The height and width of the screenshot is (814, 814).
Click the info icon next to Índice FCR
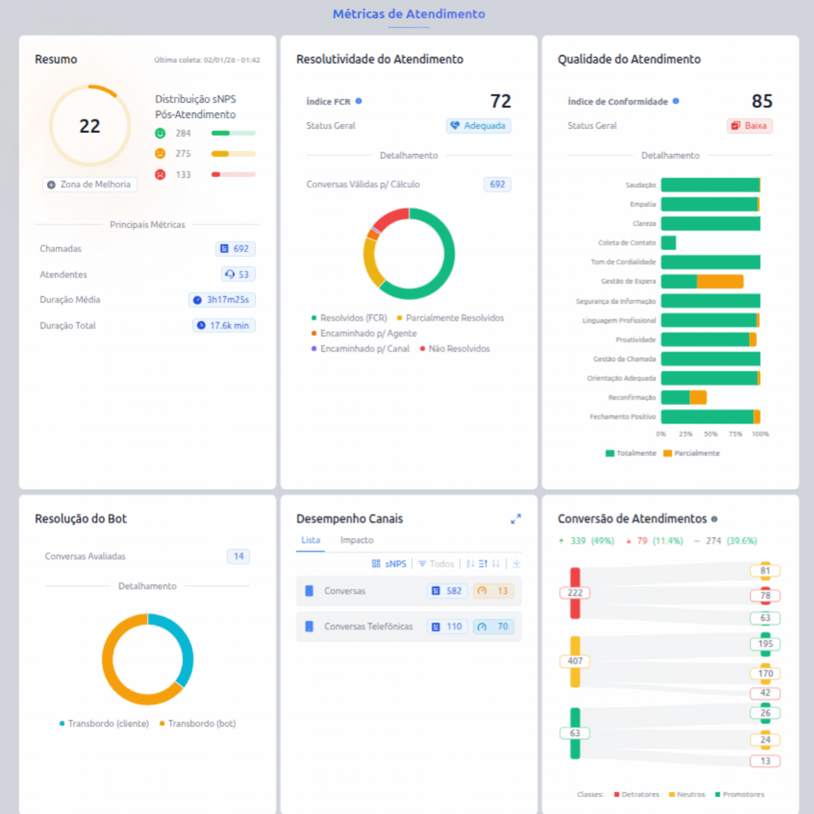pos(357,101)
